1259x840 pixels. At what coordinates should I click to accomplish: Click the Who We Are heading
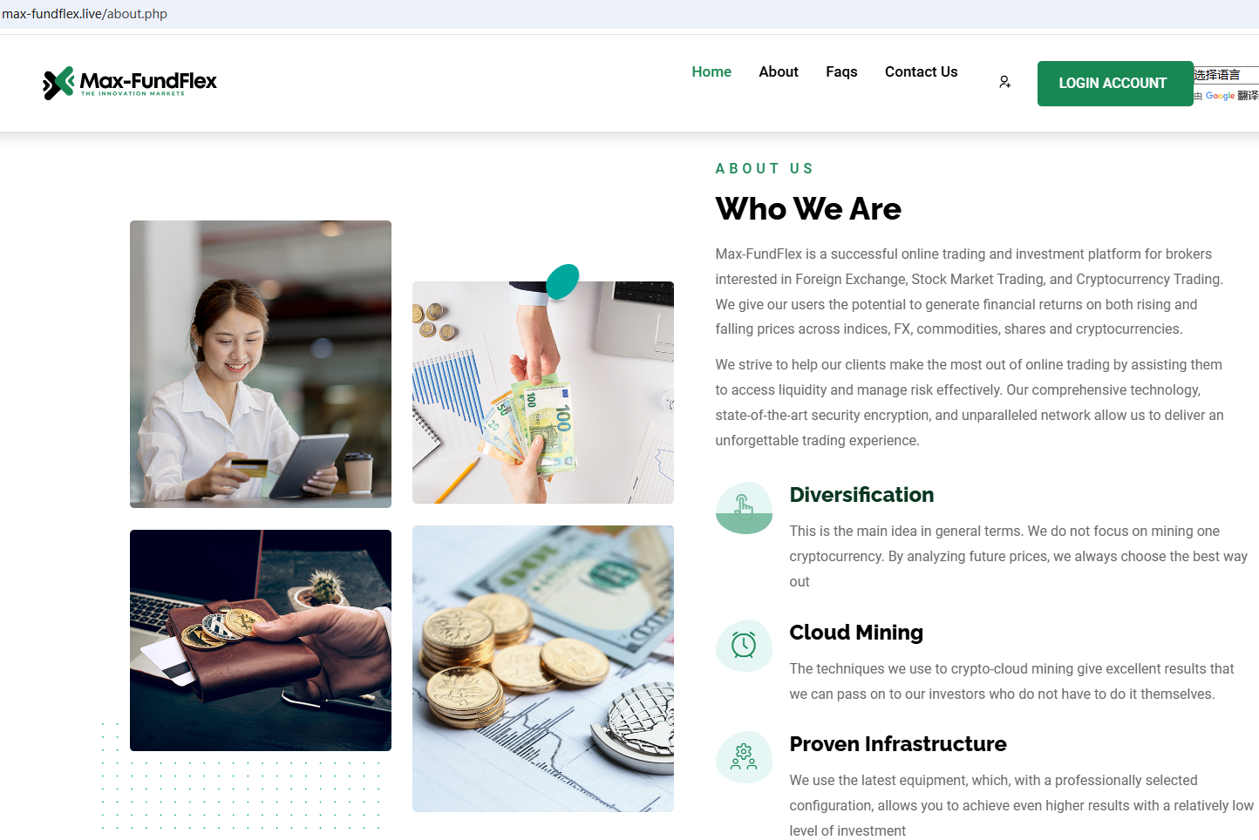pyautogui.click(x=808, y=209)
